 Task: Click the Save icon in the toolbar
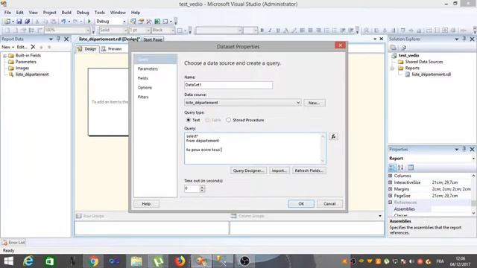pos(19,22)
